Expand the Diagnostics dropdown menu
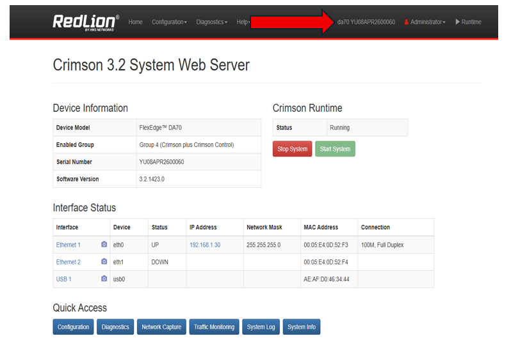The height and width of the screenshot is (352, 511). coord(211,22)
